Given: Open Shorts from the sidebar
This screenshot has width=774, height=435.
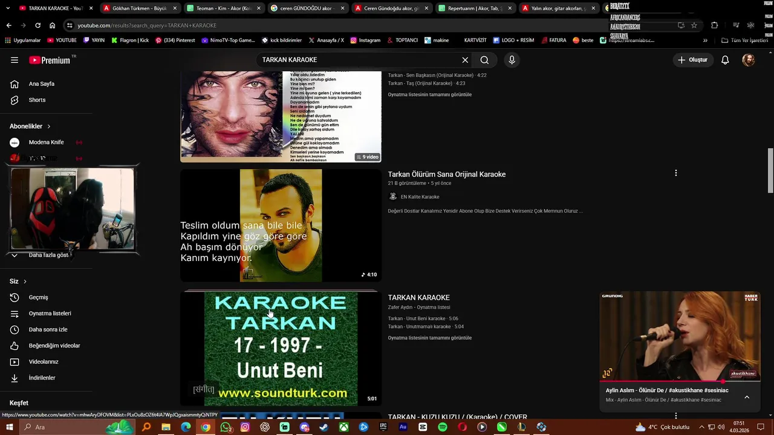Looking at the screenshot, I should (36, 100).
